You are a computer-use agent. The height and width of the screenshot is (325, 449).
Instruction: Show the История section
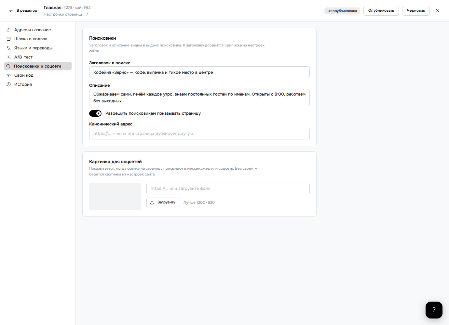coord(38,84)
